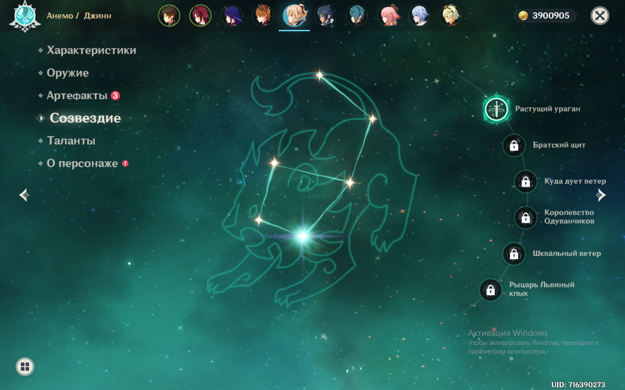This screenshot has height=390, width=625.
Task: Click the lock icon beside Куда дует ветер
Action: coord(526,181)
